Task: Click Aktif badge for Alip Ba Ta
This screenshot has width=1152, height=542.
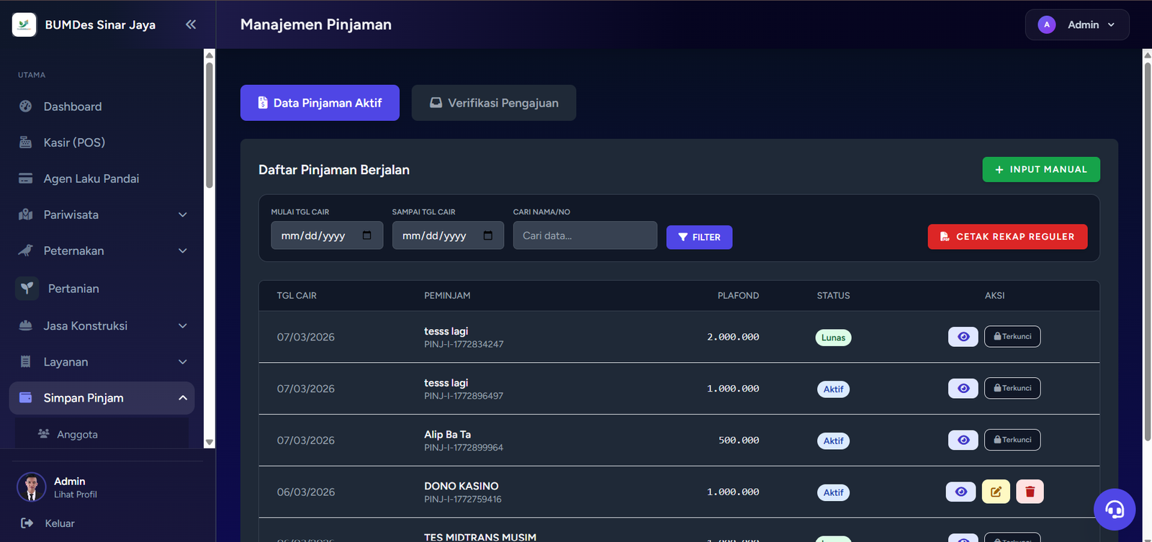Action: click(x=833, y=441)
